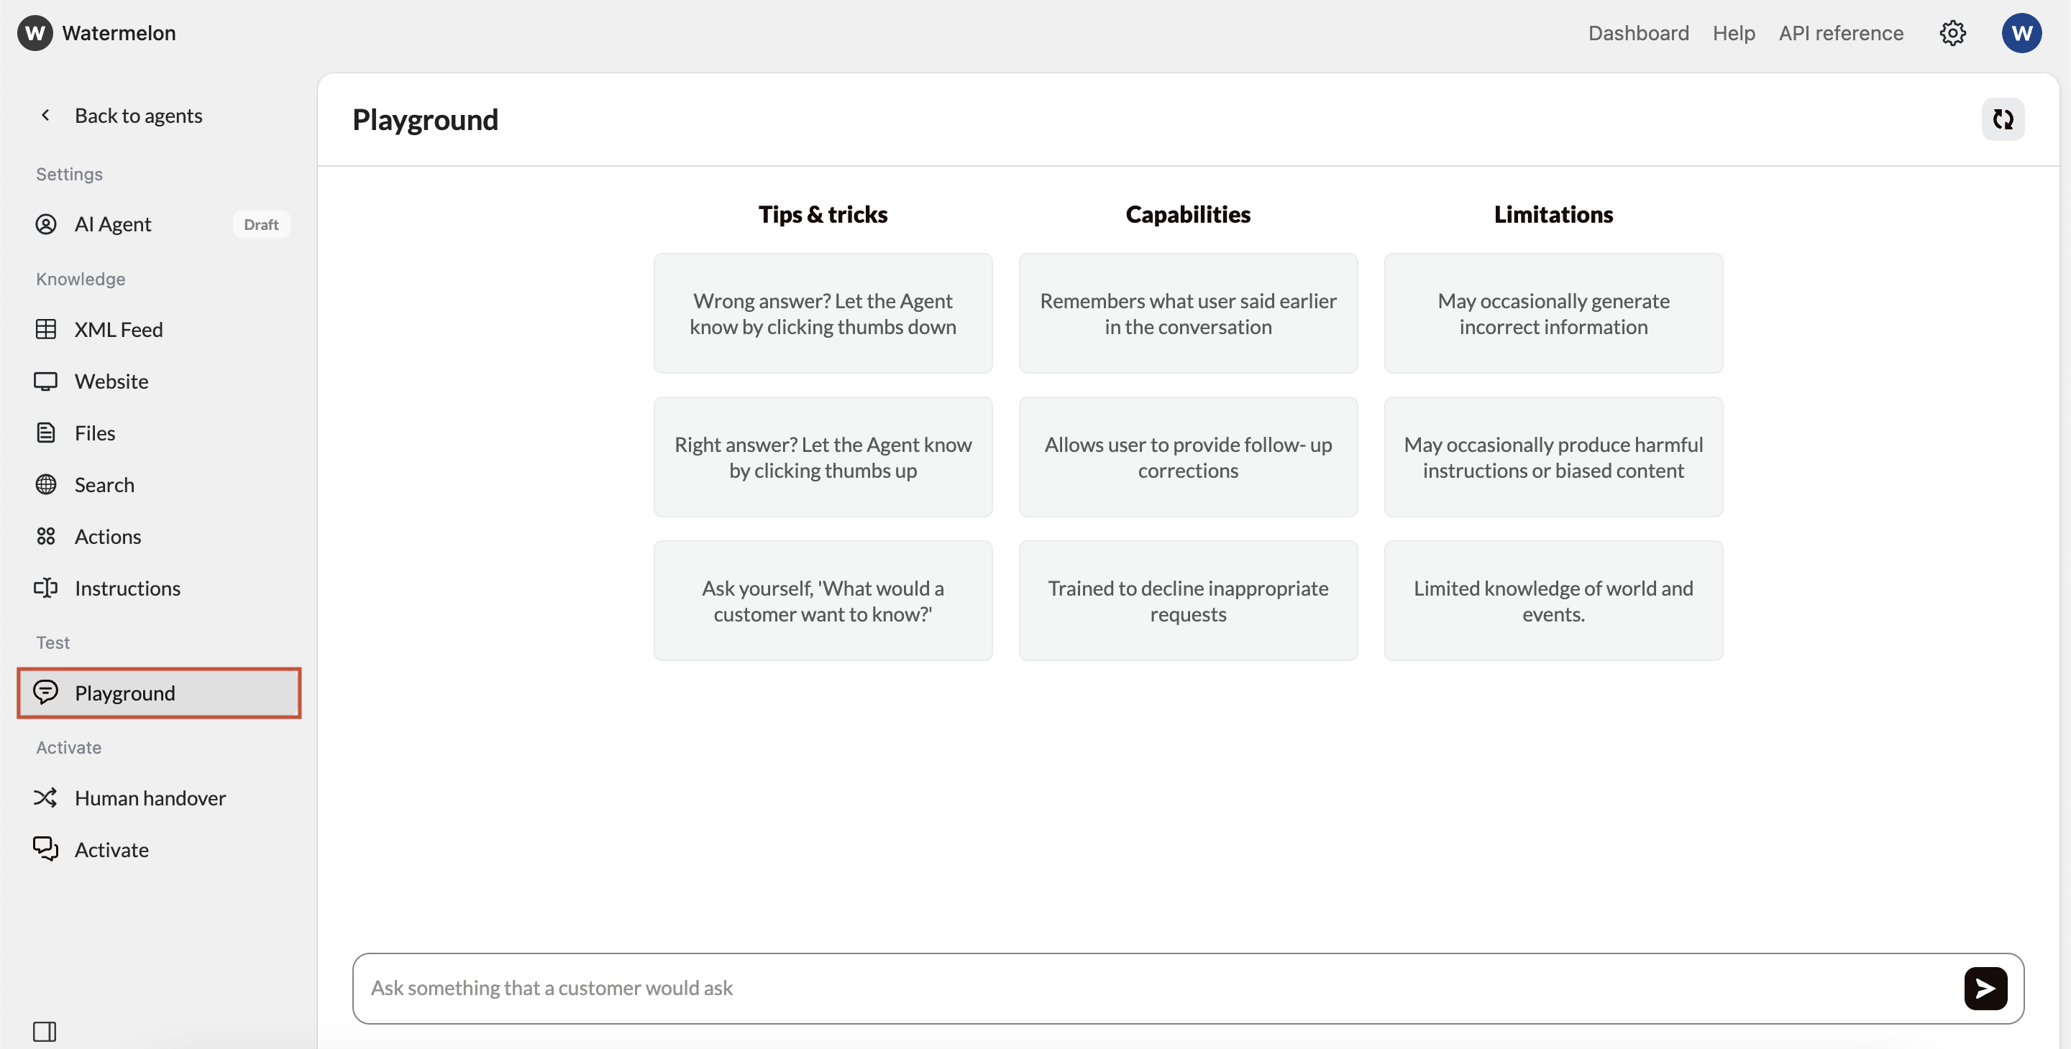Open the W account avatar menu
Image resolution: width=2071 pixels, height=1049 pixels.
pyautogui.click(x=2022, y=33)
